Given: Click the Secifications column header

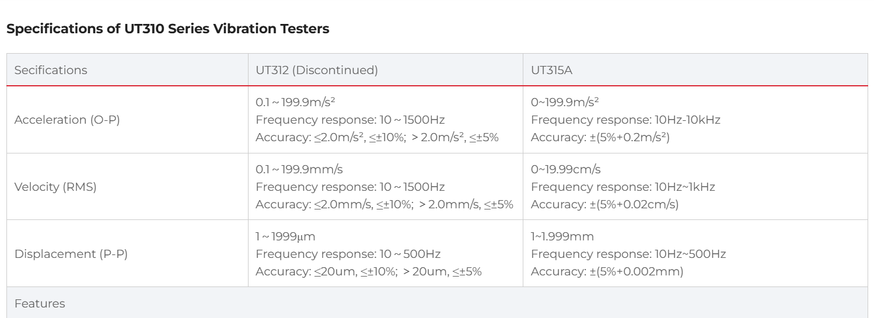Looking at the screenshot, I should pos(51,70).
